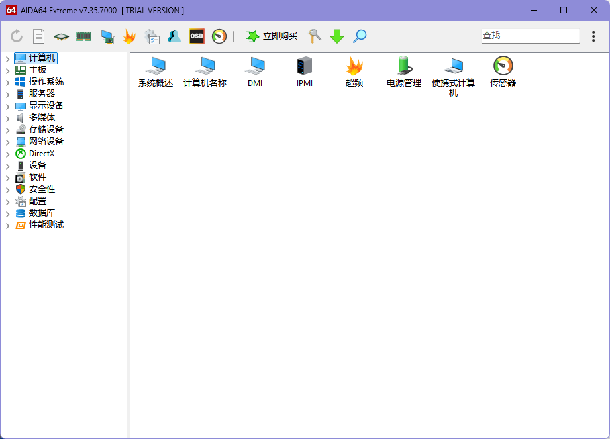The height and width of the screenshot is (439, 610).
Task: Expand the 性能测试 tree node arrow
Action: (7, 225)
